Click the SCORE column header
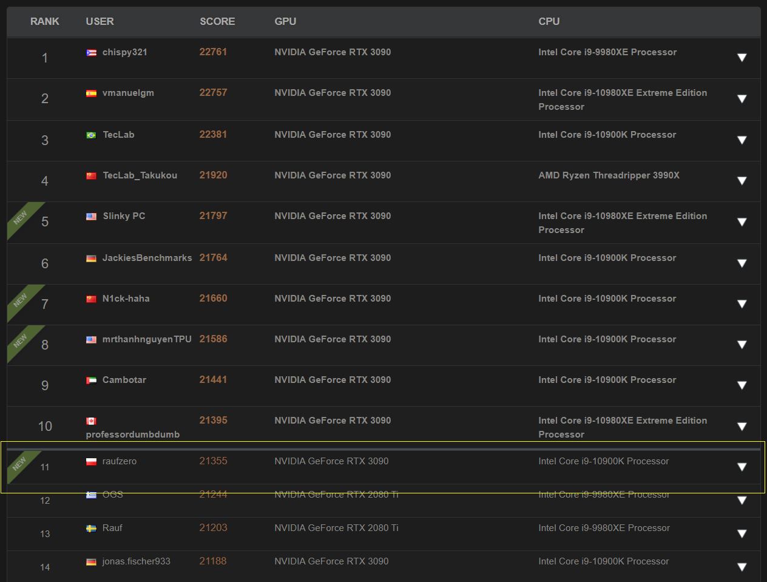The height and width of the screenshot is (582, 767). 217,21
